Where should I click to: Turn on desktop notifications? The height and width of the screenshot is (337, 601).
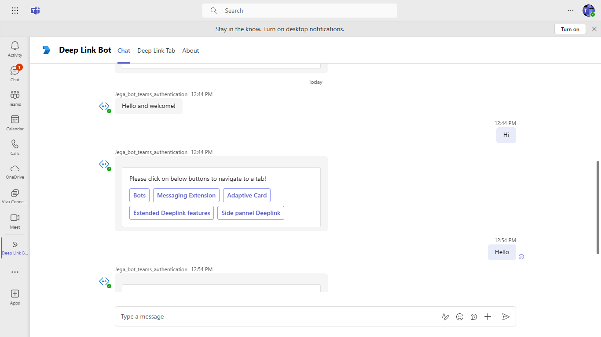pos(570,29)
